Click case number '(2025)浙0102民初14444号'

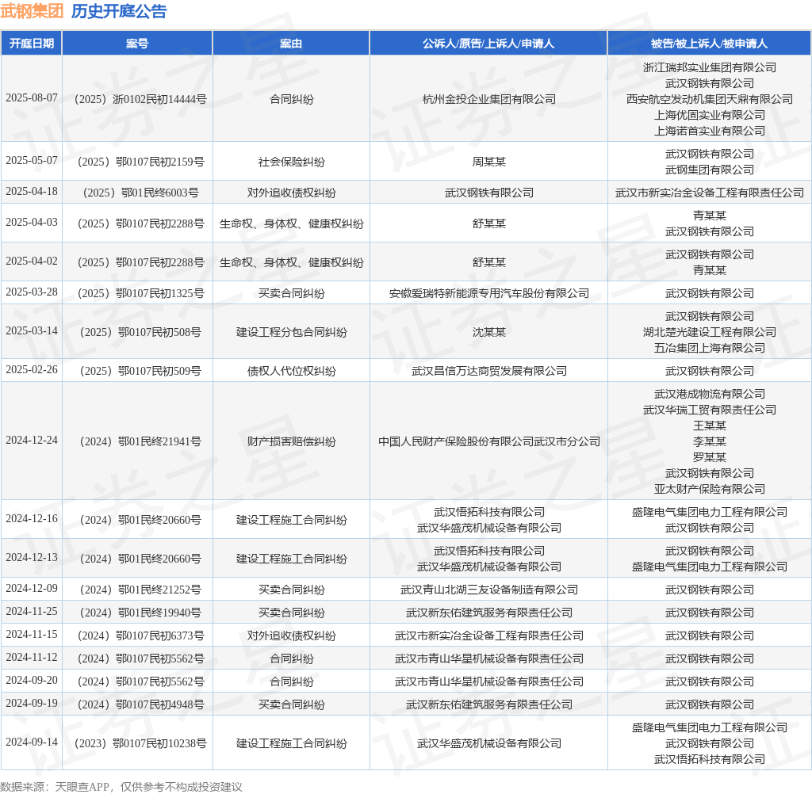pos(140,99)
